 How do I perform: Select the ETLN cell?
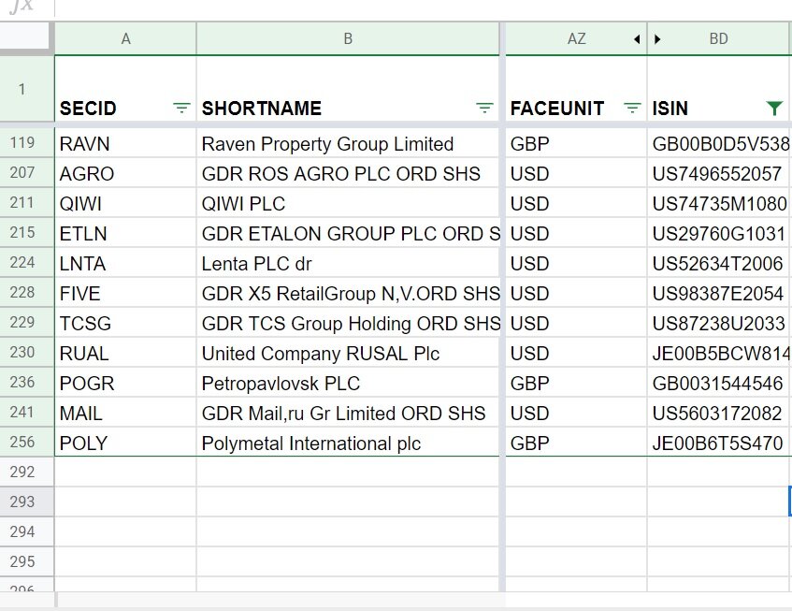125,233
